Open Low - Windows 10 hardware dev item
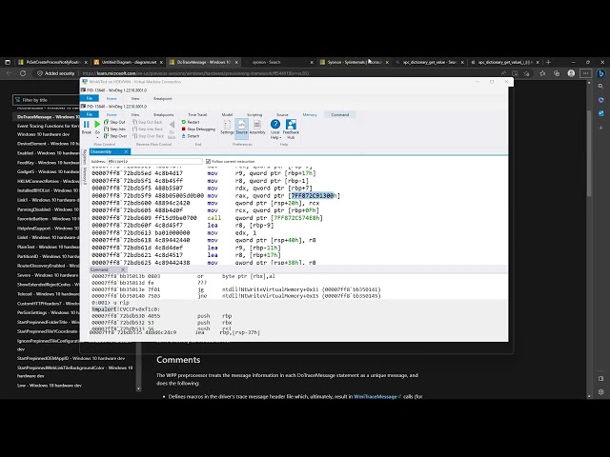The image size is (610, 457). [50, 386]
